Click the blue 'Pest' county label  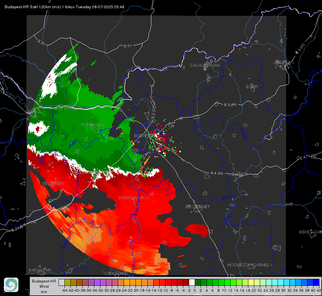point(226,198)
